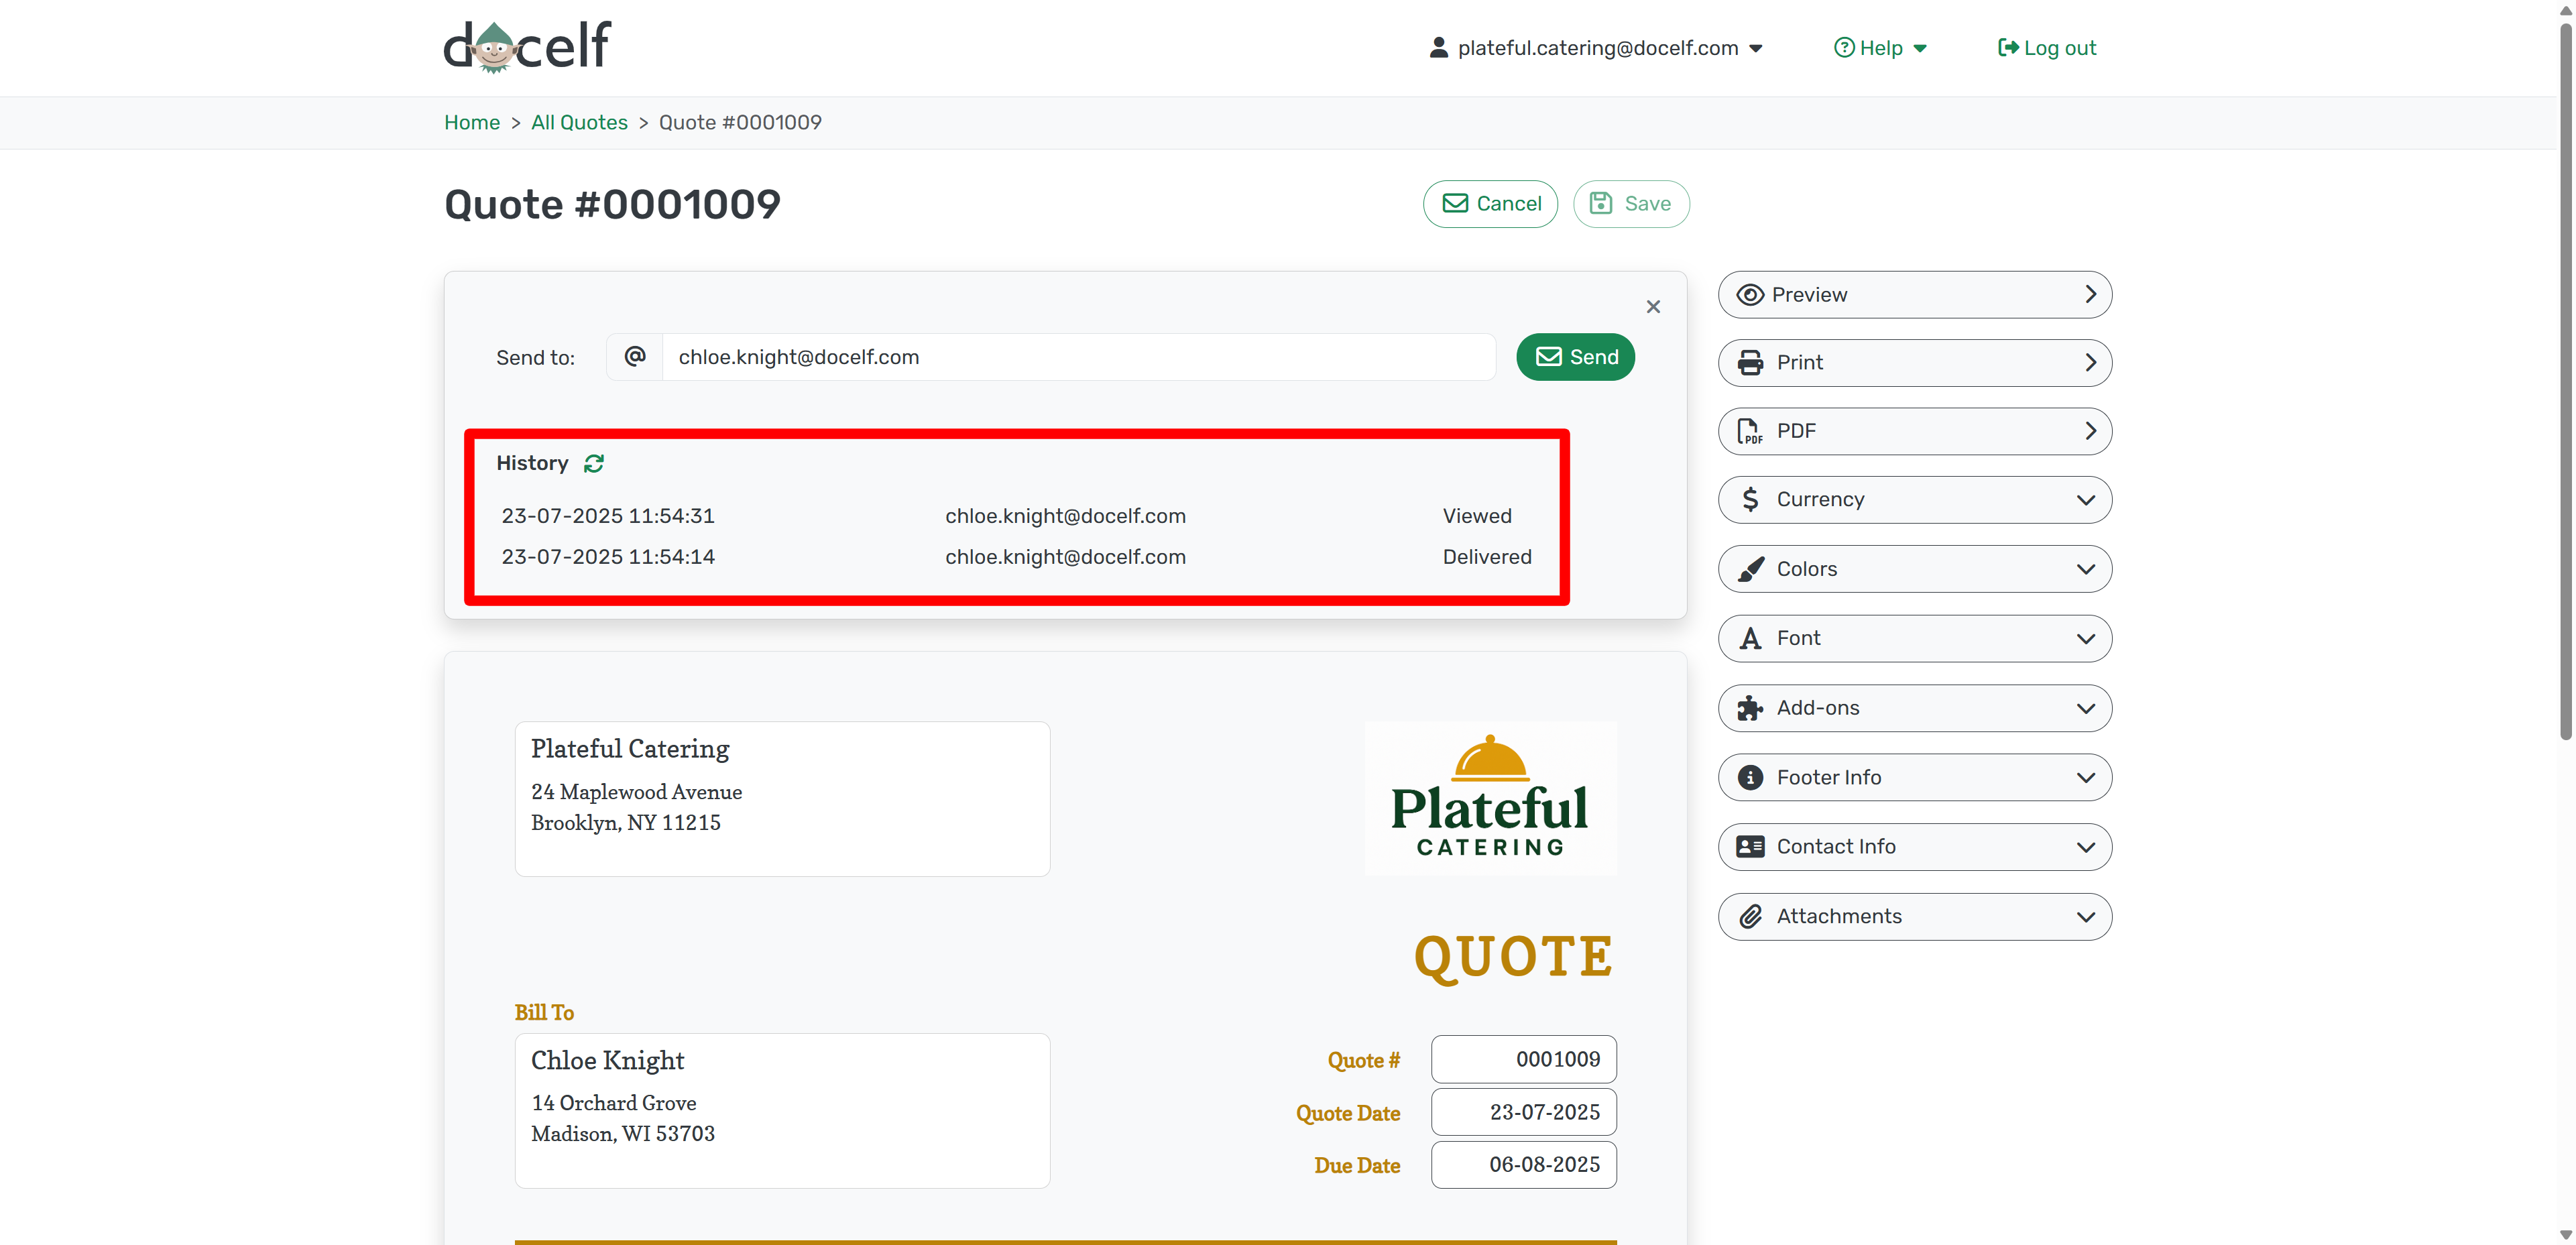
Task: Click the Send to email field
Action: pos(1078,357)
